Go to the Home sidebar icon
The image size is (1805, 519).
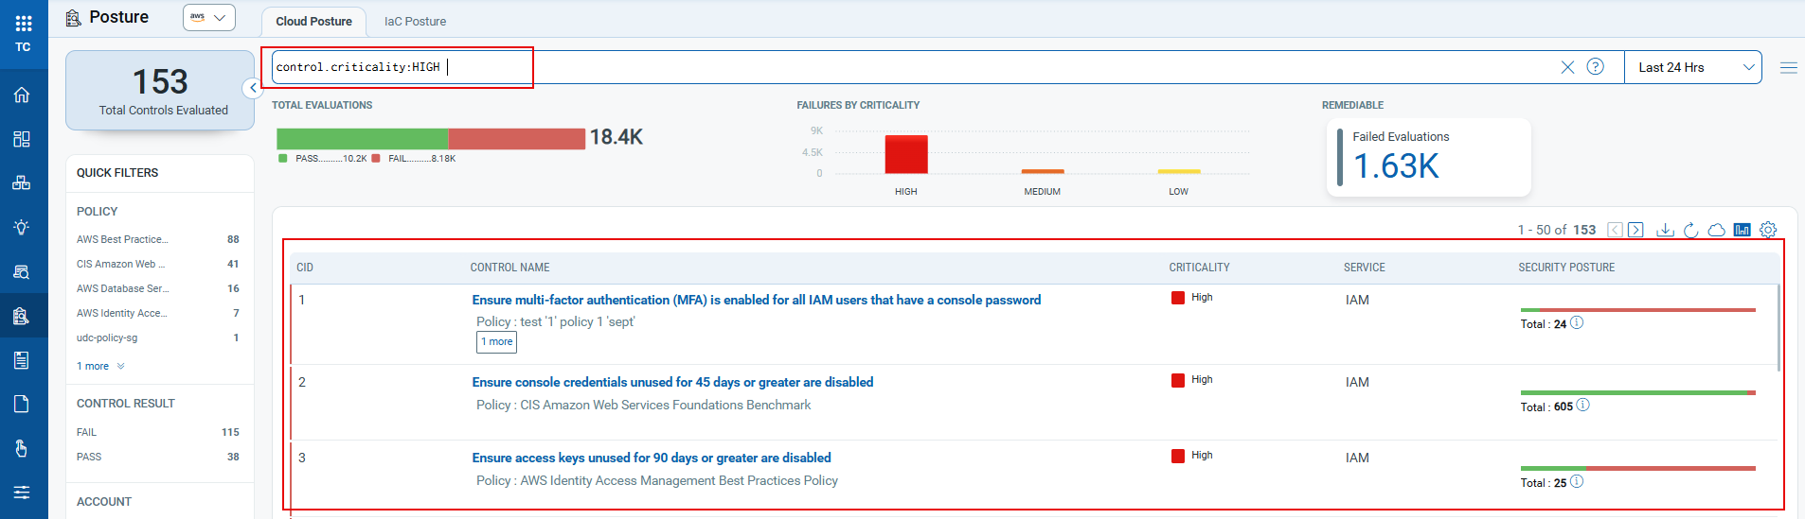pos(22,95)
